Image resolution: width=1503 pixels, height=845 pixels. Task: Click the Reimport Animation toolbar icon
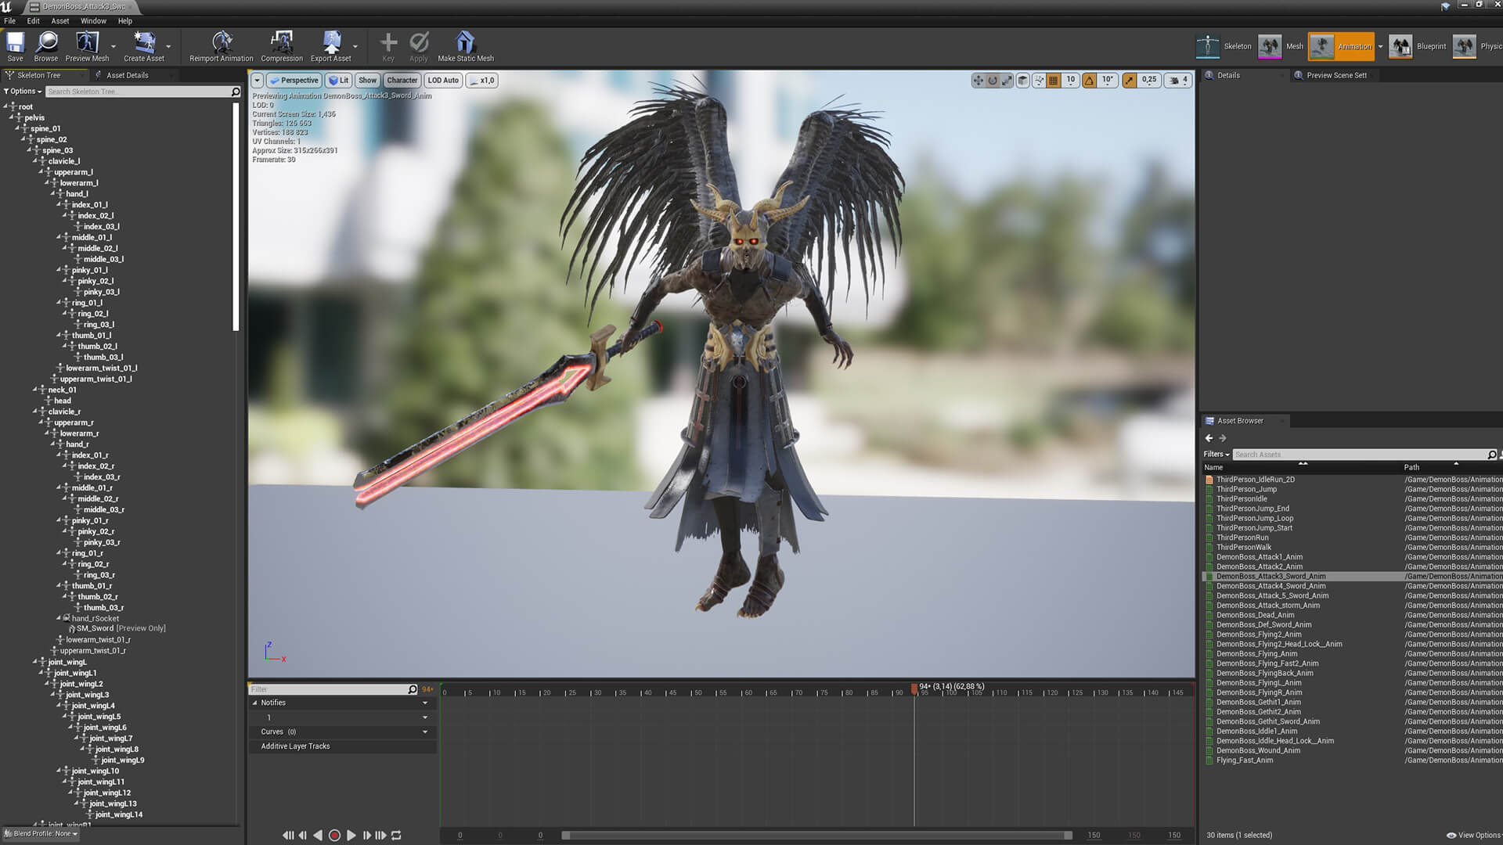222,42
